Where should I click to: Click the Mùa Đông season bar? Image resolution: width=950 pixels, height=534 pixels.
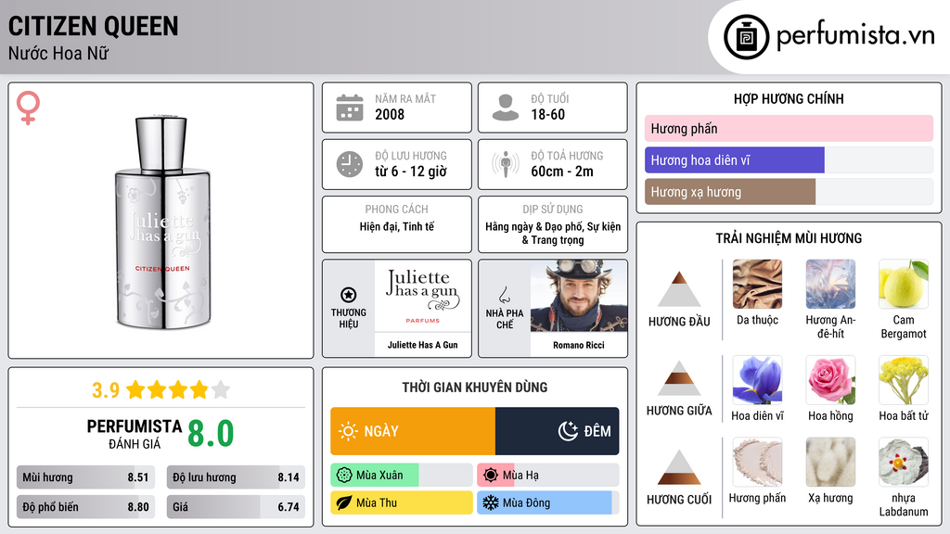[x=547, y=502]
